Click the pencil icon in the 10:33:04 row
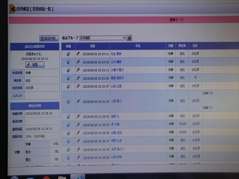 [78, 78]
